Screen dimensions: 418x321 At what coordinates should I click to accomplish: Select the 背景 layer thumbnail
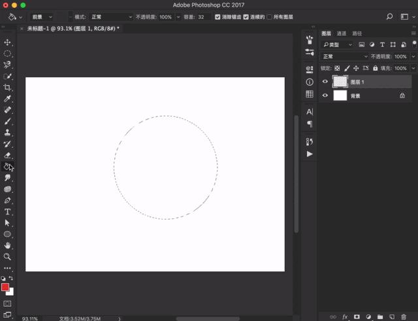[340, 95]
